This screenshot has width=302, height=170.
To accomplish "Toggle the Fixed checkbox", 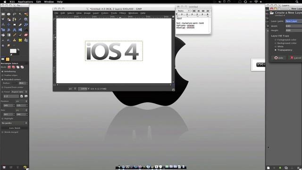I will pos(2,92).
